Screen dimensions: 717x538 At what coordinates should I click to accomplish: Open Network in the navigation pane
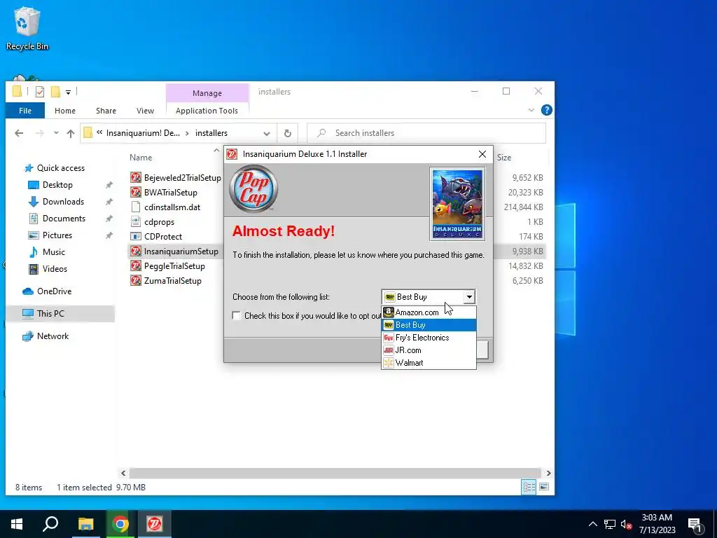coord(53,336)
